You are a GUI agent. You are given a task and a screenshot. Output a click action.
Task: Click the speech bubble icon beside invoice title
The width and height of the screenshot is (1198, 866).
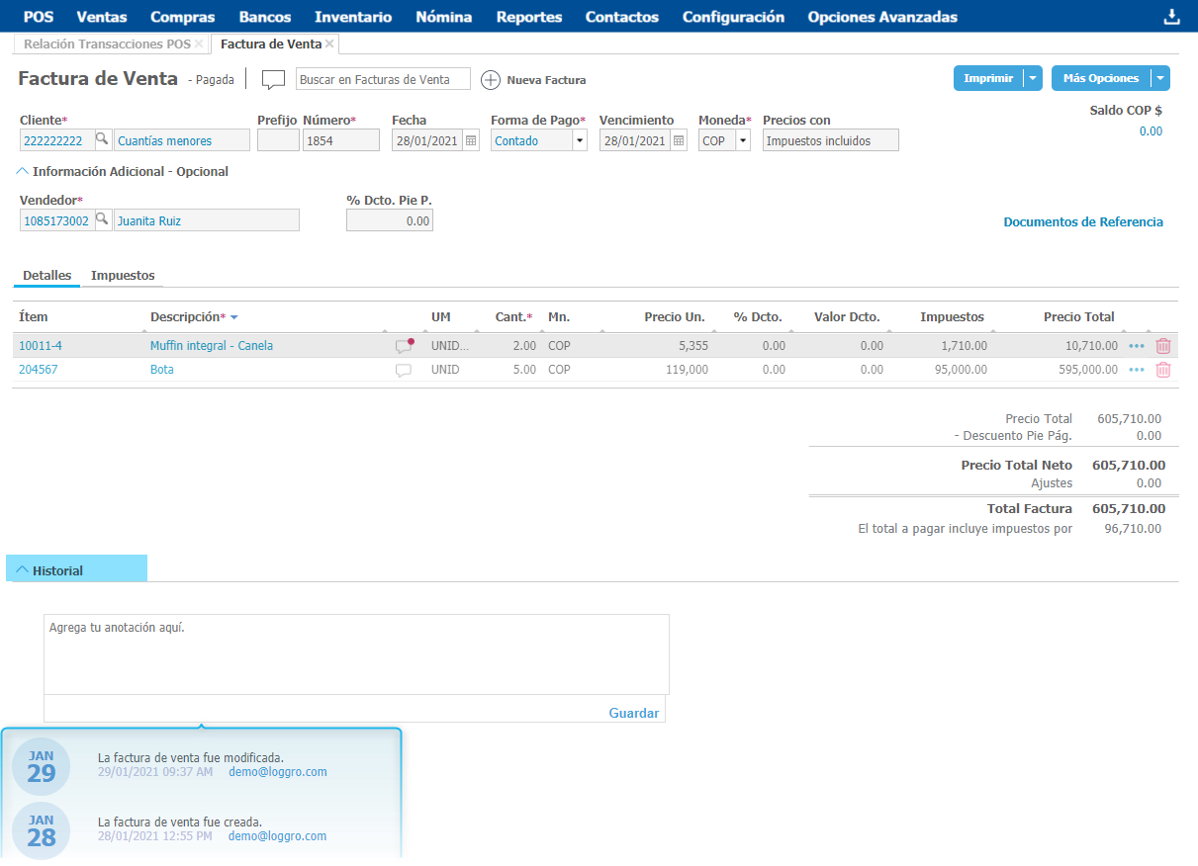coord(273,80)
